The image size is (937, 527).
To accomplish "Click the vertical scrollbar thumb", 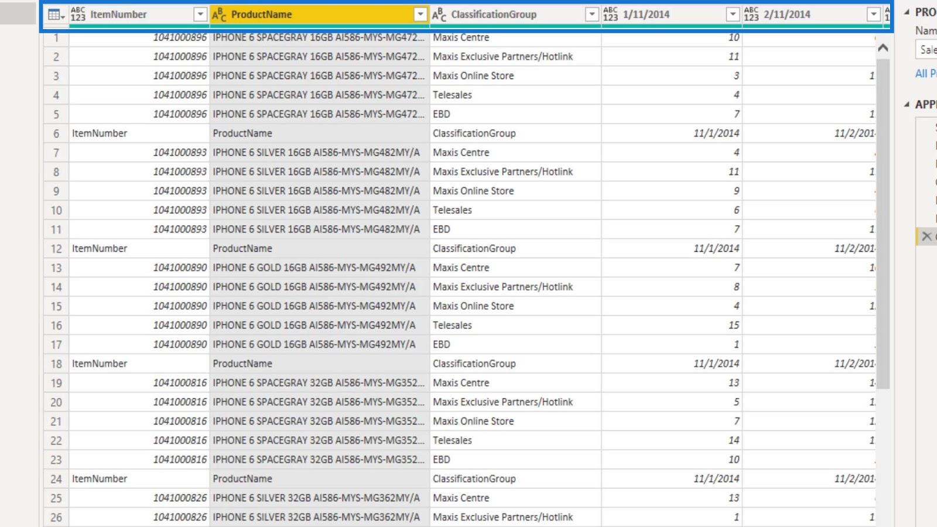I will [x=883, y=224].
